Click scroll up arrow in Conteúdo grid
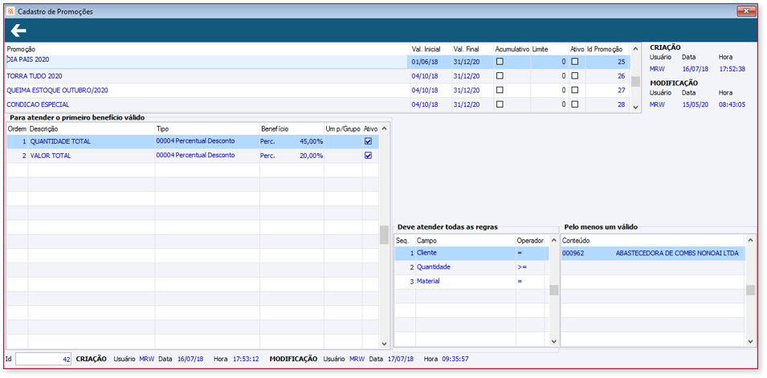Viewport: 767px width, 378px height. [x=750, y=240]
